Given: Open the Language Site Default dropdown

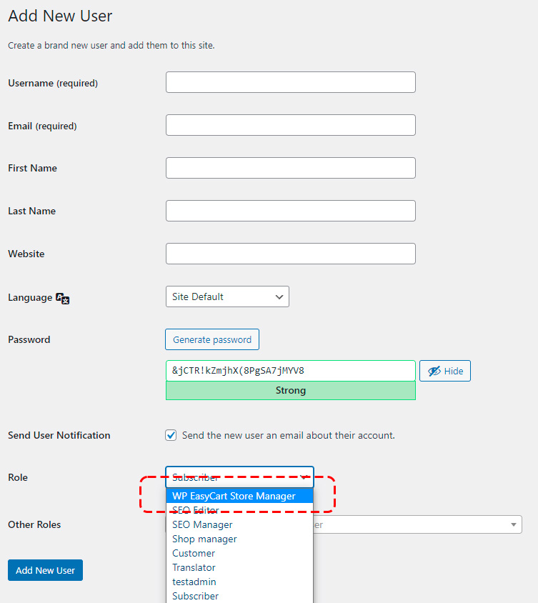Looking at the screenshot, I should [227, 296].
